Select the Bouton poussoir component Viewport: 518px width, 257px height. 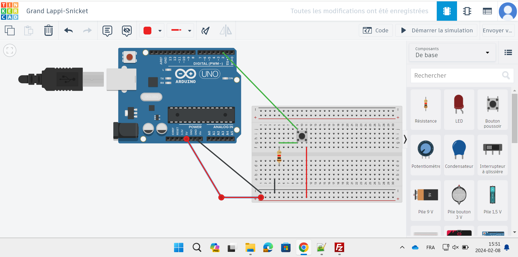pyautogui.click(x=492, y=110)
